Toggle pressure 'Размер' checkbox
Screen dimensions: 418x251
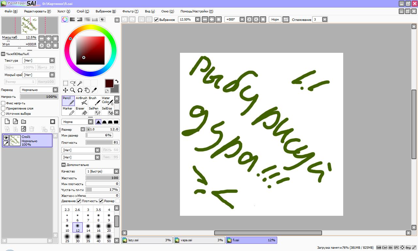(101, 201)
